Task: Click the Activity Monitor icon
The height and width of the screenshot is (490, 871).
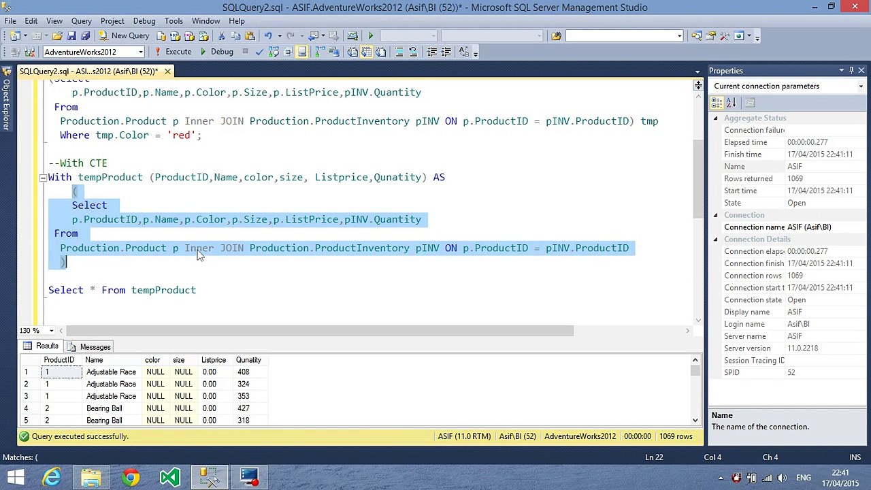Action: pos(352,35)
